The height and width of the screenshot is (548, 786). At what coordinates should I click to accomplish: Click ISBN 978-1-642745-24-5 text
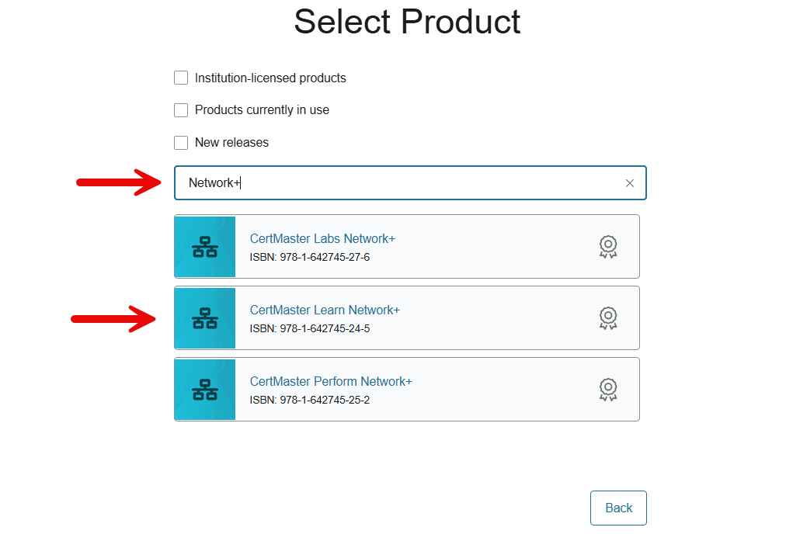click(x=310, y=328)
